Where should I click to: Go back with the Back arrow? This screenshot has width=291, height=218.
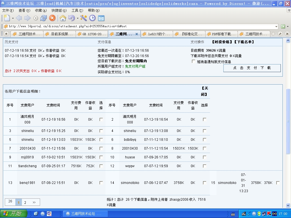click(x=19, y=18)
